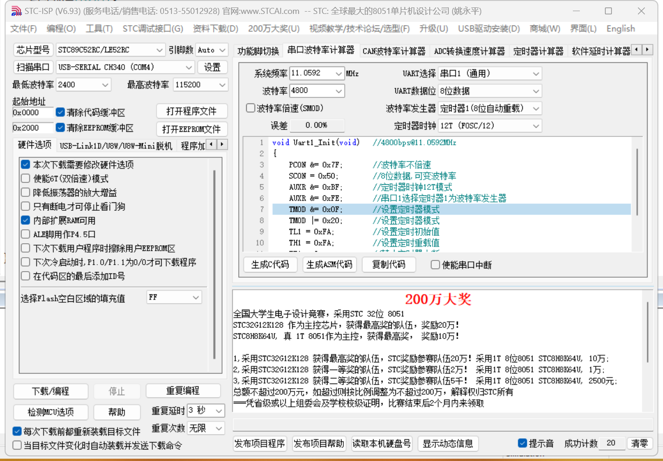Enable 波特率倍速(SMOD) checkbox

pyautogui.click(x=250, y=108)
